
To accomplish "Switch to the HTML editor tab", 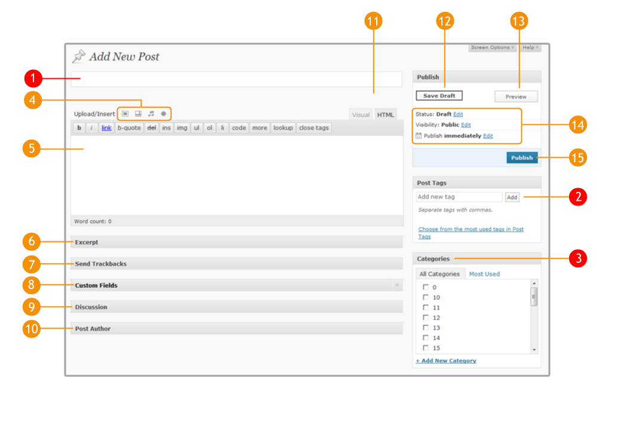I will [386, 115].
